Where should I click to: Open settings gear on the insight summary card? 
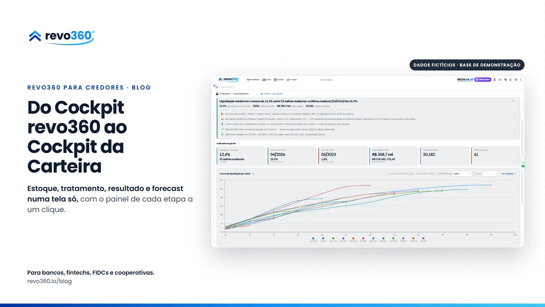(x=512, y=101)
